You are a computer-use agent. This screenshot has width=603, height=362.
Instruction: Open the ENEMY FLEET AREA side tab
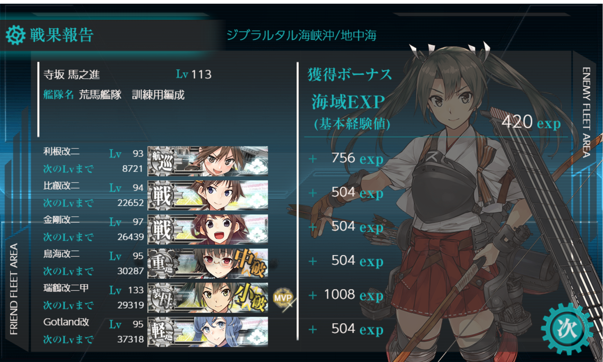(x=586, y=112)
